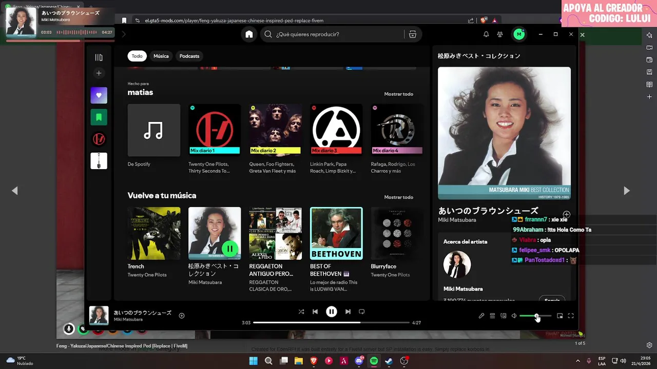
Task: Go to previous image using left arrow
Action: coord(15,191)
